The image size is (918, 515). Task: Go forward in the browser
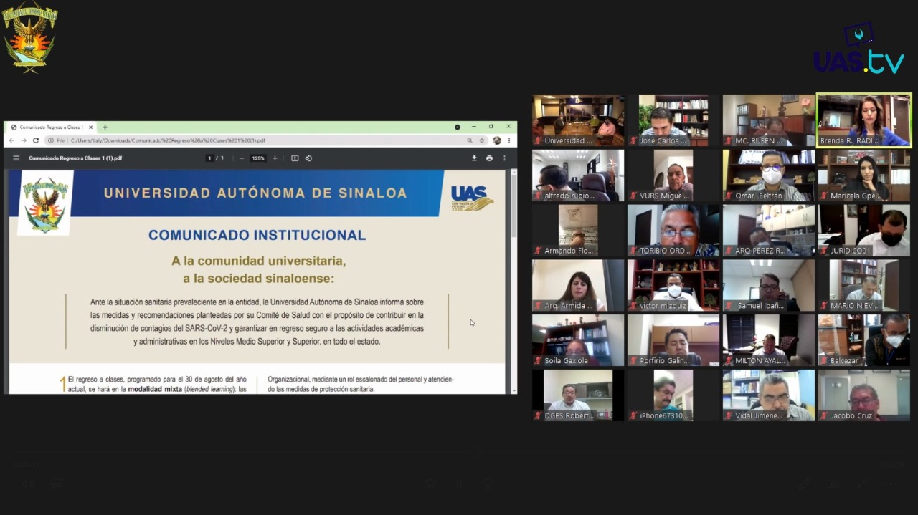pos(24,140)
